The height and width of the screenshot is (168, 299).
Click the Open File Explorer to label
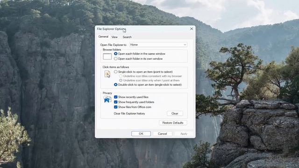pos(114,45)
